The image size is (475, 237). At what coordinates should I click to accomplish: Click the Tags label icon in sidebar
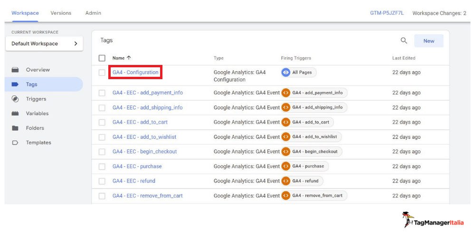pyautogui.click(x=15, y=84)
